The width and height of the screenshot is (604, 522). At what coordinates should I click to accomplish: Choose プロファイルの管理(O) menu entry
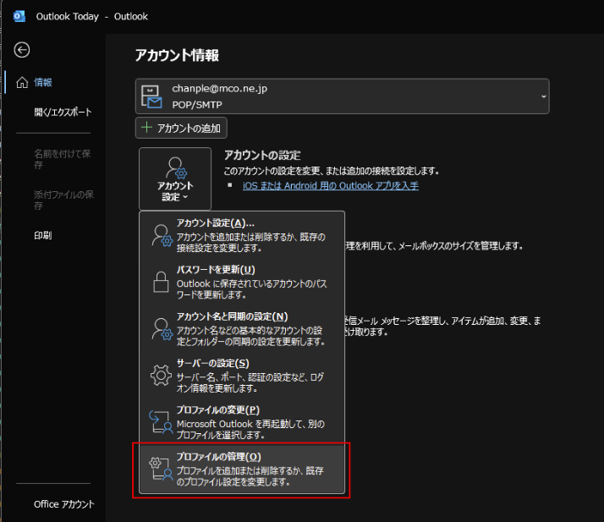click(x=242, y=469)
